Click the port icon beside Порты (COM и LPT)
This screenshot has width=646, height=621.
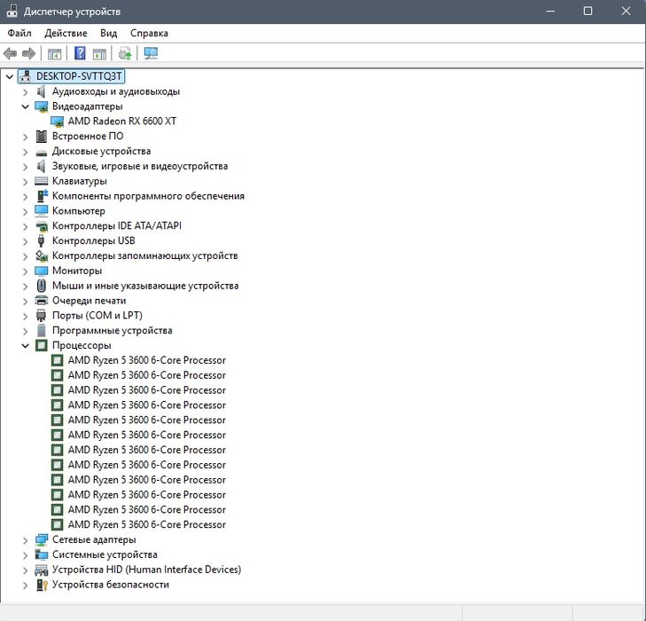click(41, 316)
